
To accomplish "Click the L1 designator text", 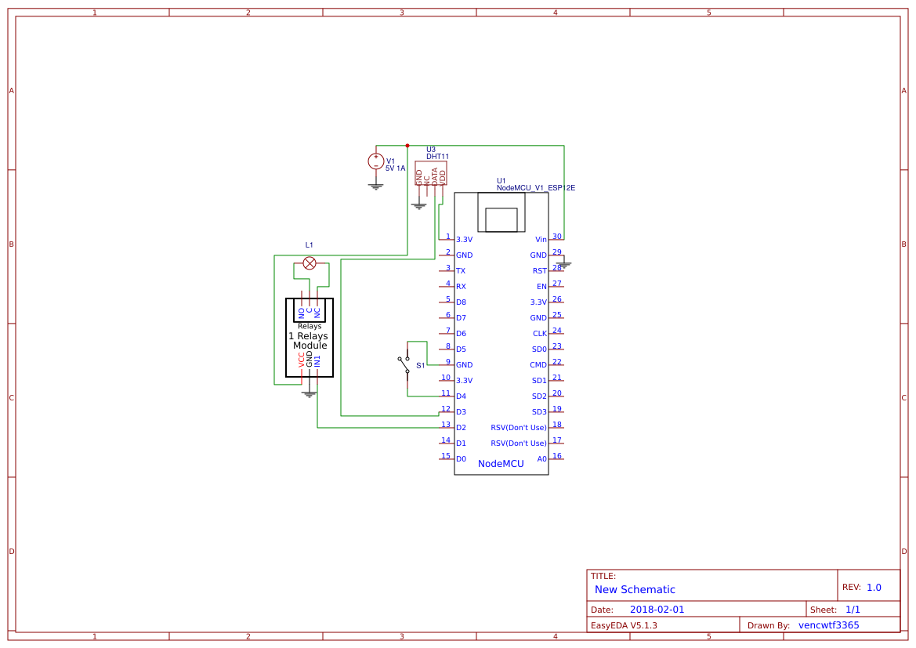I will click(x=309, y=244).
